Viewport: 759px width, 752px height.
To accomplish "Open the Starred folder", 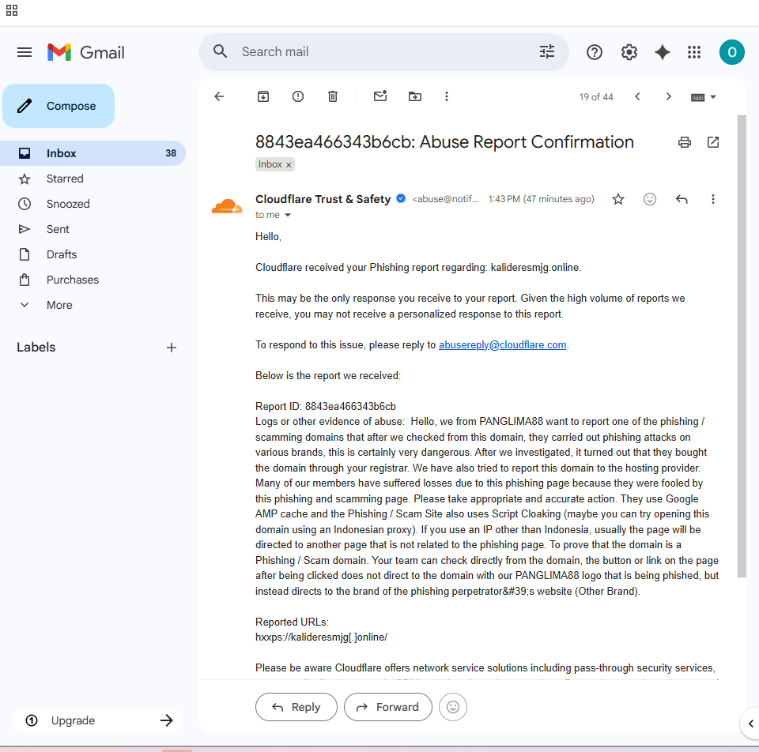I will [x=92, y=179].
